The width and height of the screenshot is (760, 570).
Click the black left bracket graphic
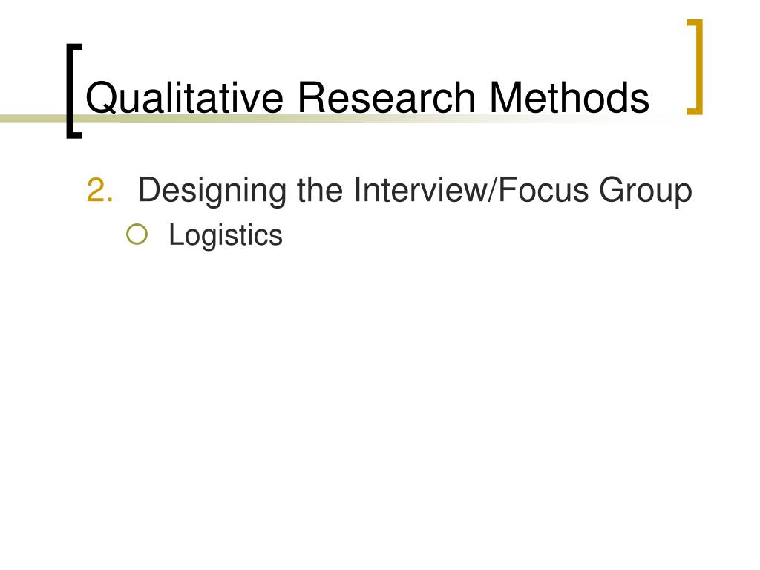point(74,91)
